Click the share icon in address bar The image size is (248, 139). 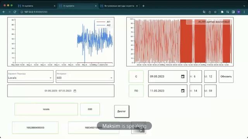(210, 12)
